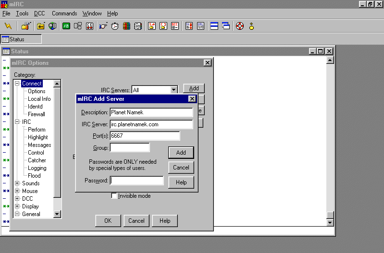The height and width of the screenshot is (253, 384).
Task: Click the IRC Server address field
Action: pyautogui.click(x=151, y=124)
